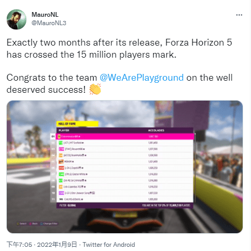Click MauroNL's profile avatar
251x251 pixels.
(x=17, y=19)
